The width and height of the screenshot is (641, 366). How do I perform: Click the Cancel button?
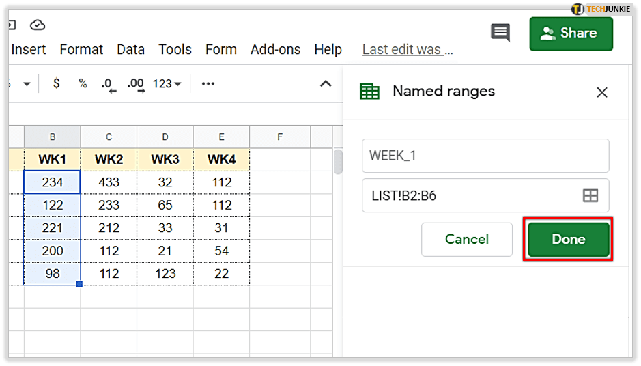(x=466, y=239)
